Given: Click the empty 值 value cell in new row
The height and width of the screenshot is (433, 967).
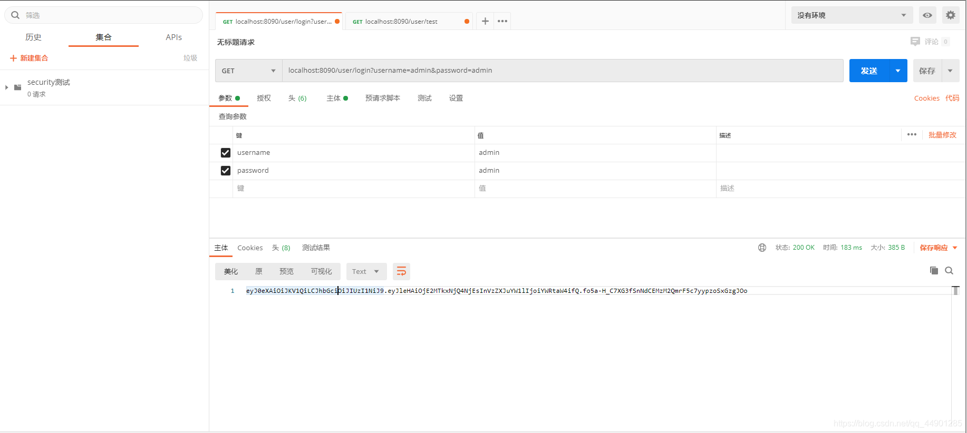Looking at the screenshot, I should 595,189.
